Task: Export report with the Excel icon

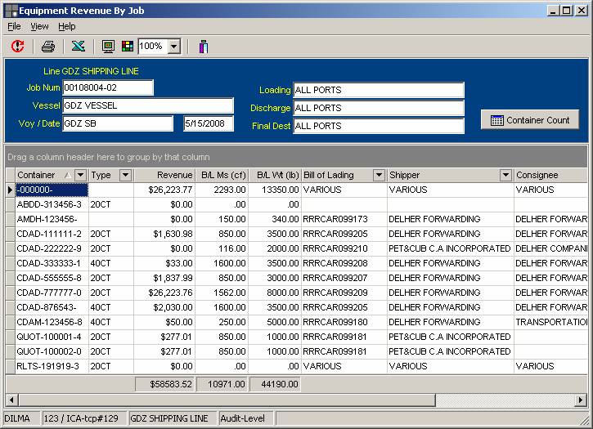Action: click(x=79, y=47)
